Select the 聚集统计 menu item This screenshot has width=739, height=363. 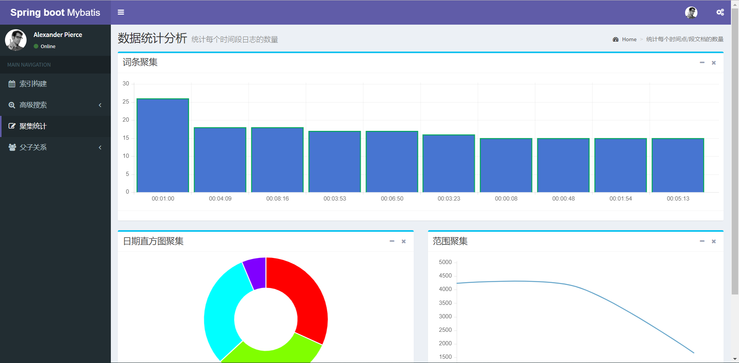click(x=55, y=126)
